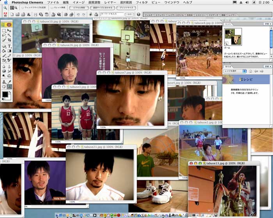Select the Sharpen tool triangle icon
This screenshot has height=218, width=273.
point(9,66)
